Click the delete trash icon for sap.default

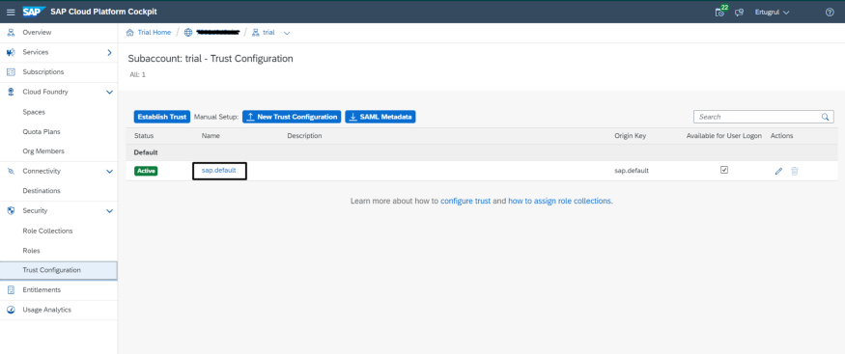(x=795, y=171)
